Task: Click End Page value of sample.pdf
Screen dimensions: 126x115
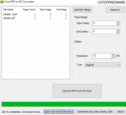Action: [x=66, y=18]
